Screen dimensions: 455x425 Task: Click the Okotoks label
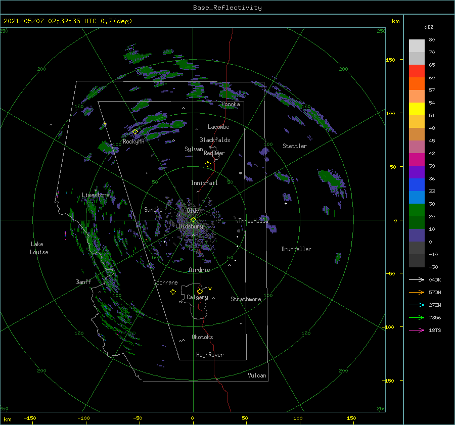pos(203,337)
